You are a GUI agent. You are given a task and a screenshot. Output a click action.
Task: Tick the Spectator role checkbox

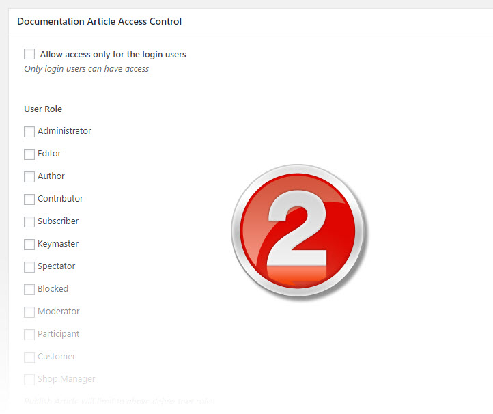point(29,266)
